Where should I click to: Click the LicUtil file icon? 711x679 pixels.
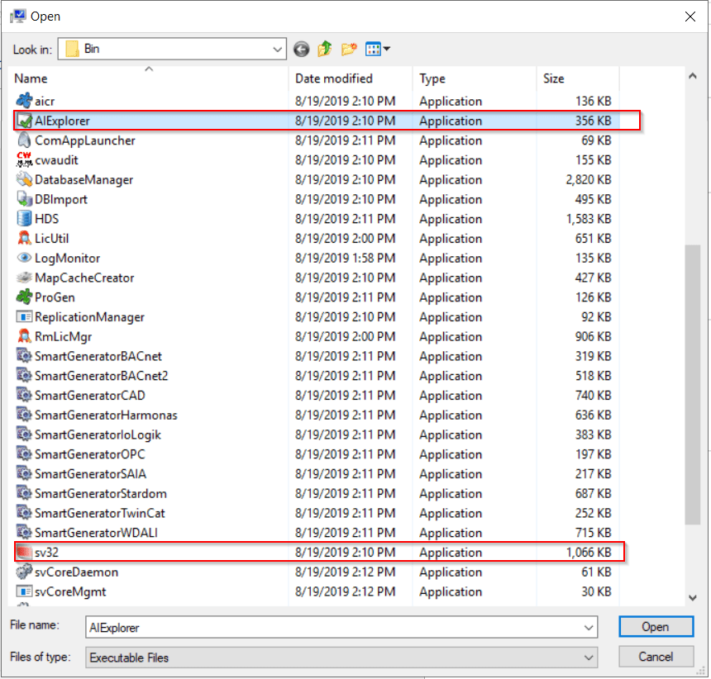click(x=25, y=238)
